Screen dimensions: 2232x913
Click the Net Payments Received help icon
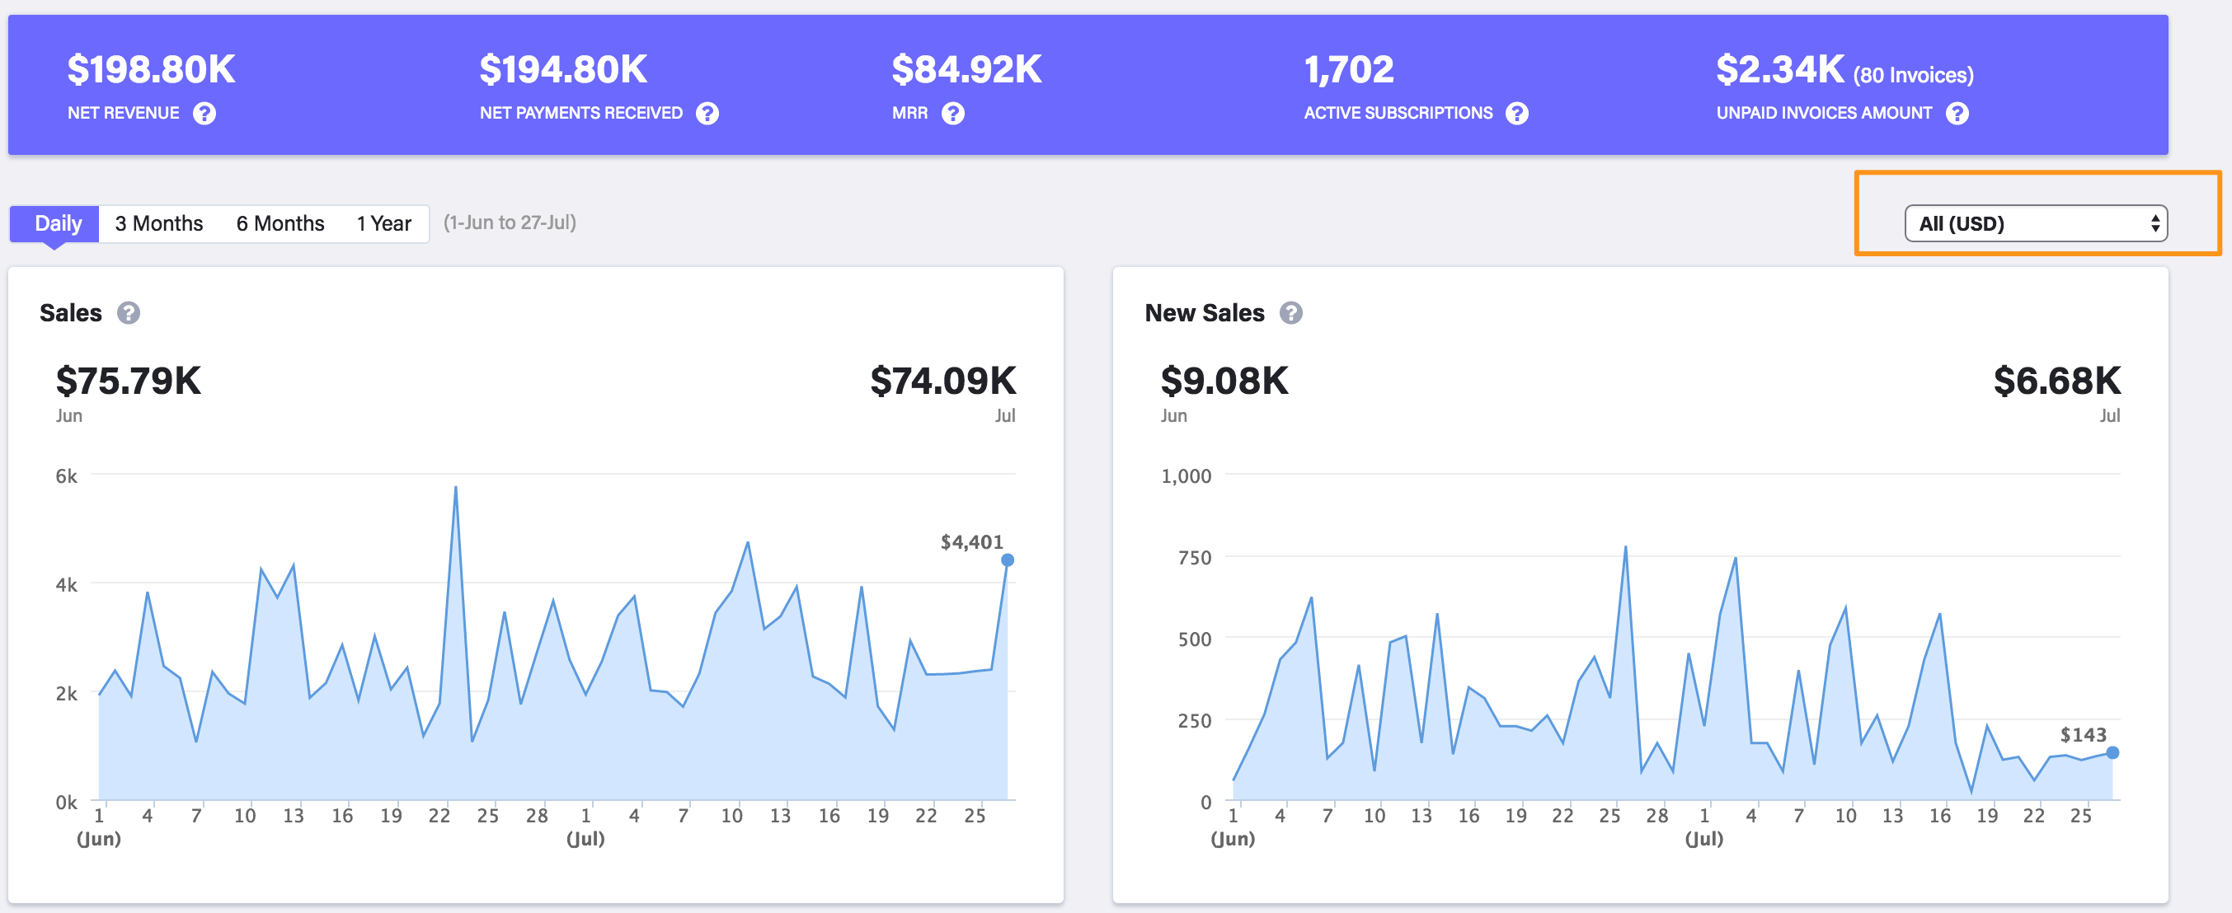[708, 114]
